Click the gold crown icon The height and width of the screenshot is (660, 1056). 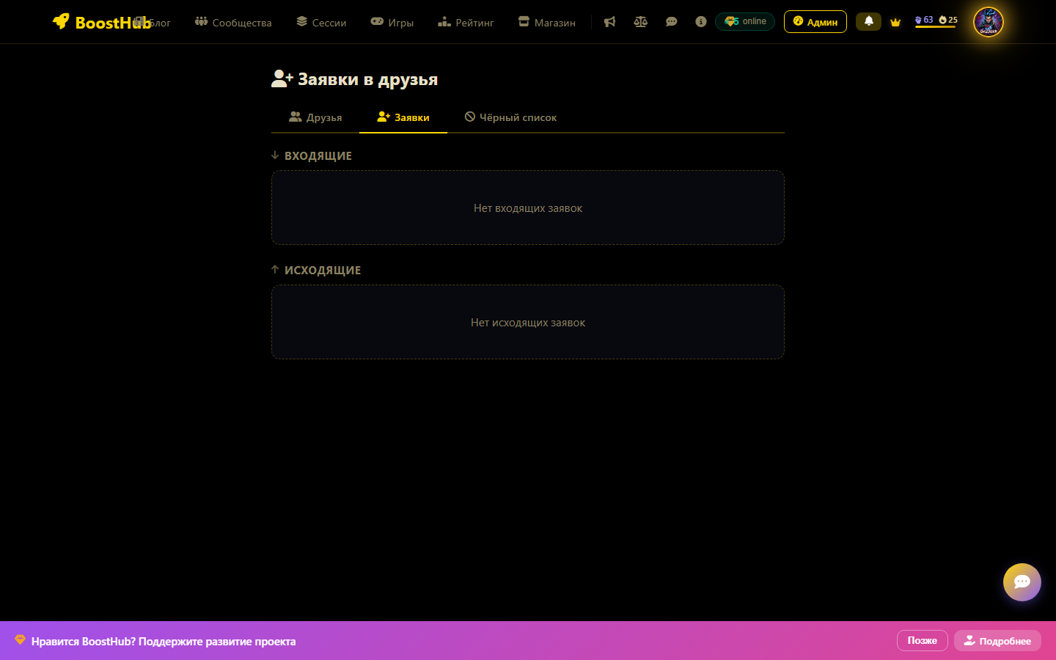pos(895,22)
